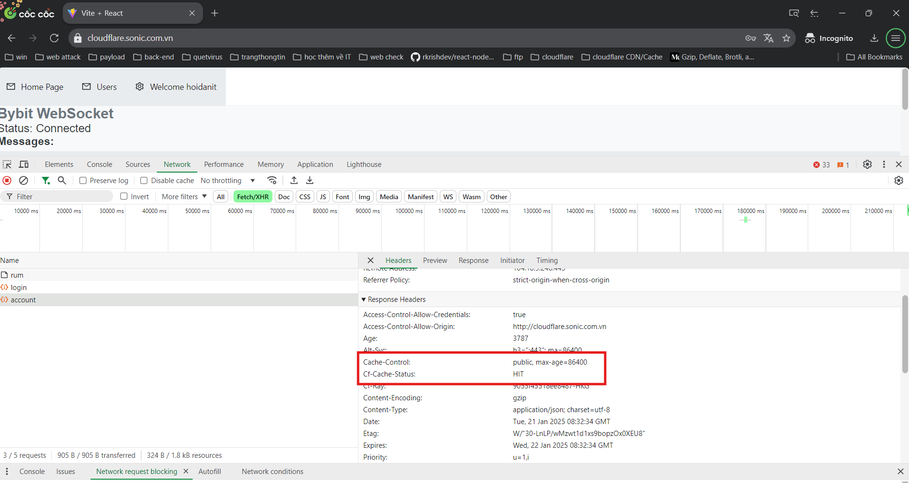Open DevTools settings gear
Image resolution: width=909 pixels, height=483 pixels.
867,164
